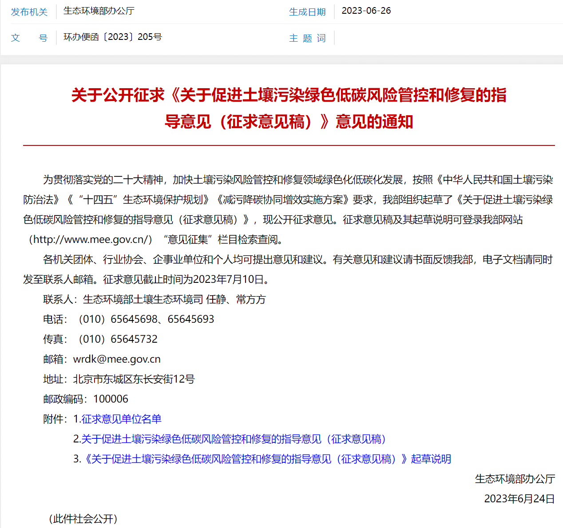Click the 文号 label

coord(29,38)
